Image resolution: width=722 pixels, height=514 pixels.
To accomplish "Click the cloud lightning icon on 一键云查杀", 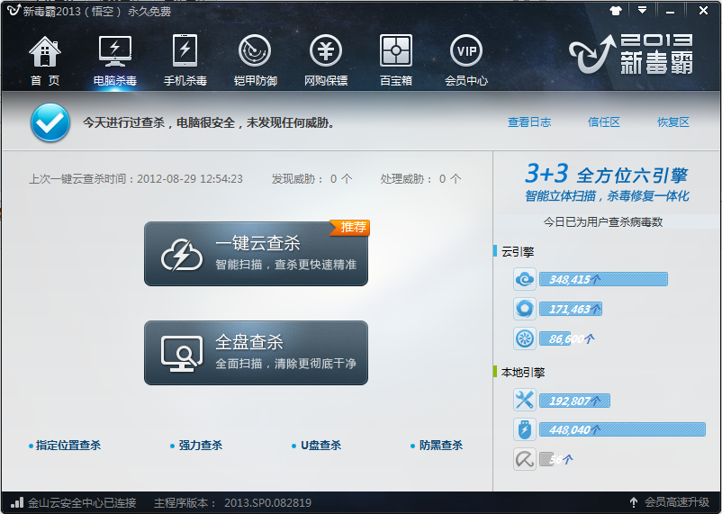I will point(182,254).
